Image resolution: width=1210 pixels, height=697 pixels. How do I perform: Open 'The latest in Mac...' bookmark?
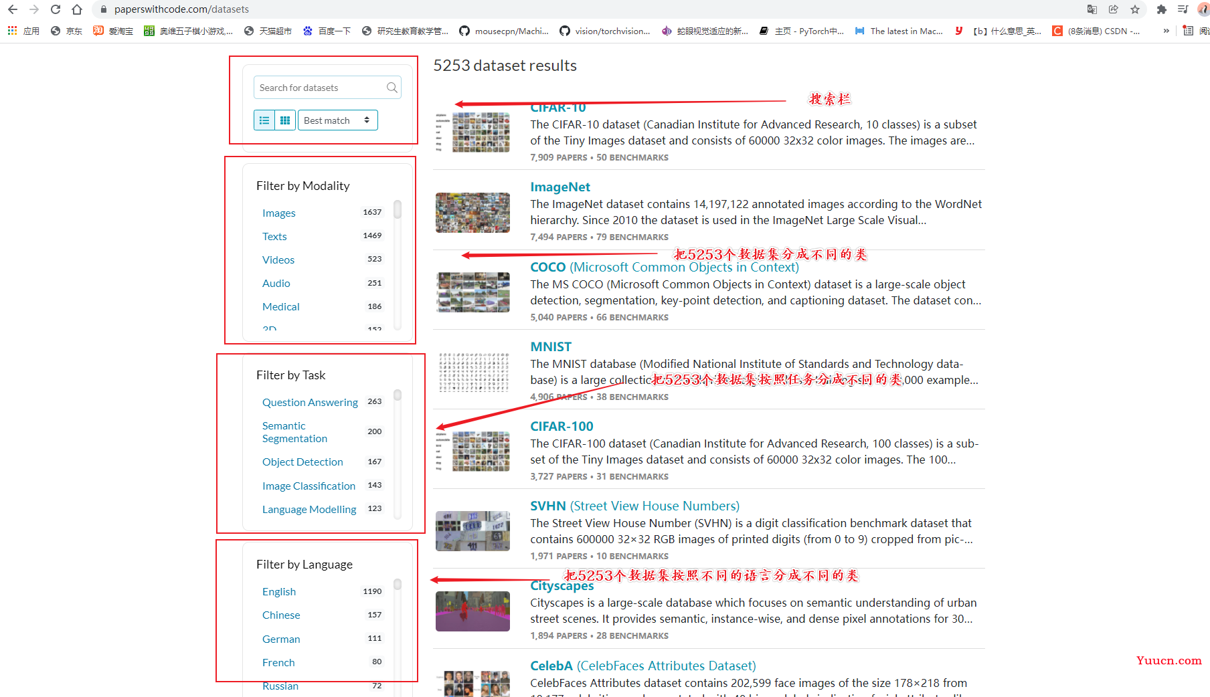click(899, 31)
